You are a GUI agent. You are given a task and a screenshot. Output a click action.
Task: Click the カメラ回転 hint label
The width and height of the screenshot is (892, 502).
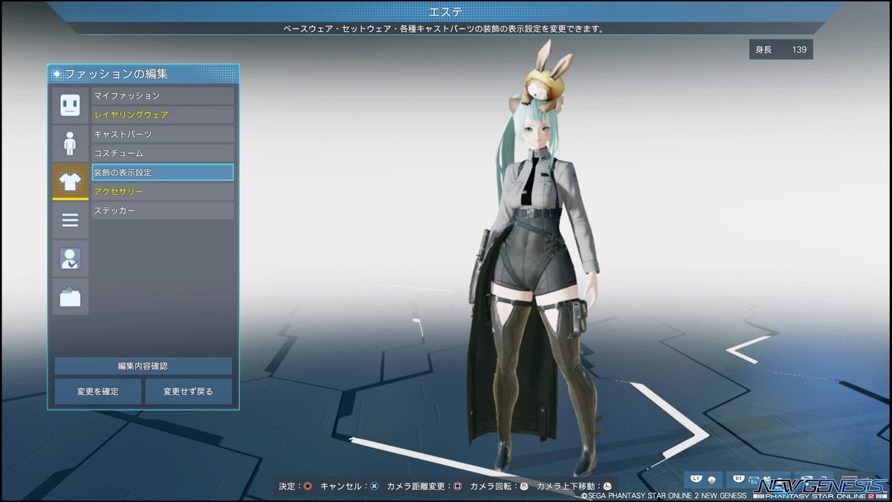tap(491, 486)
